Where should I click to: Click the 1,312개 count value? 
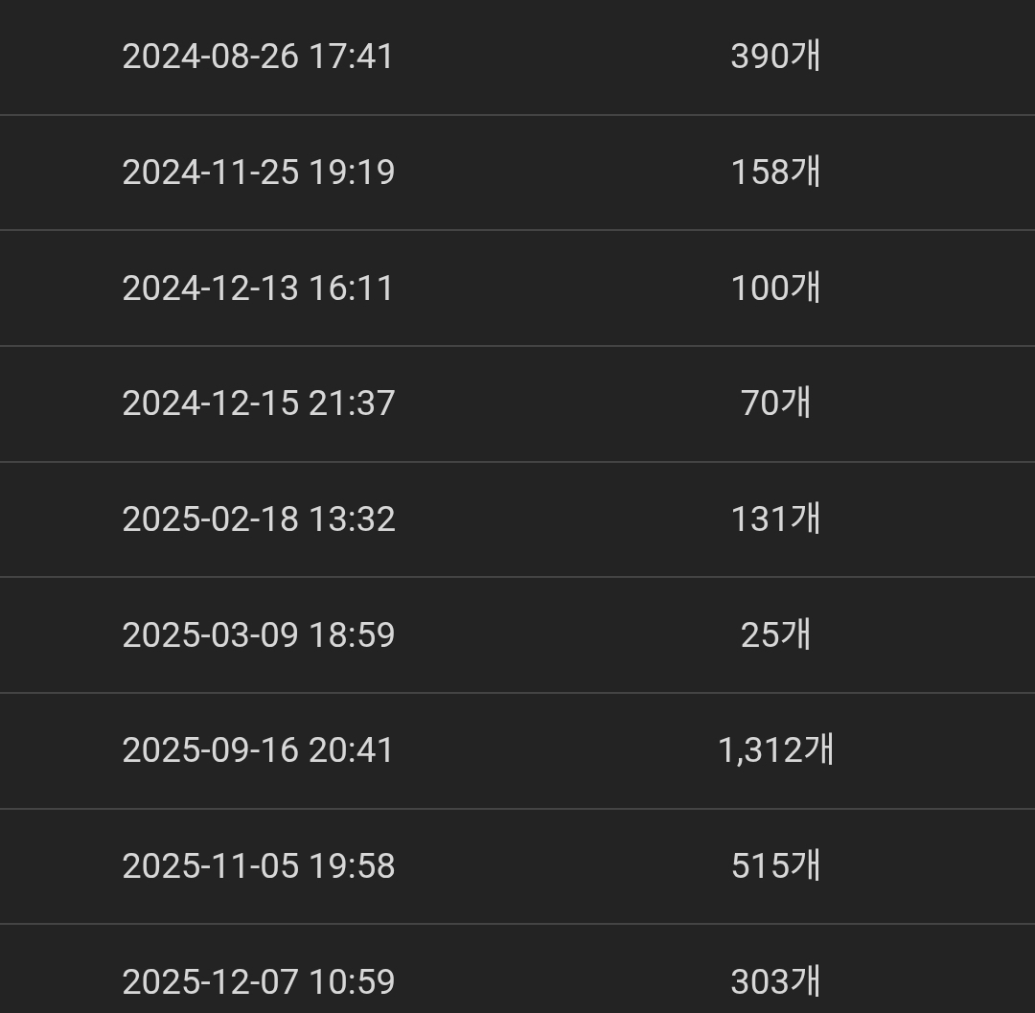point(775,750)
